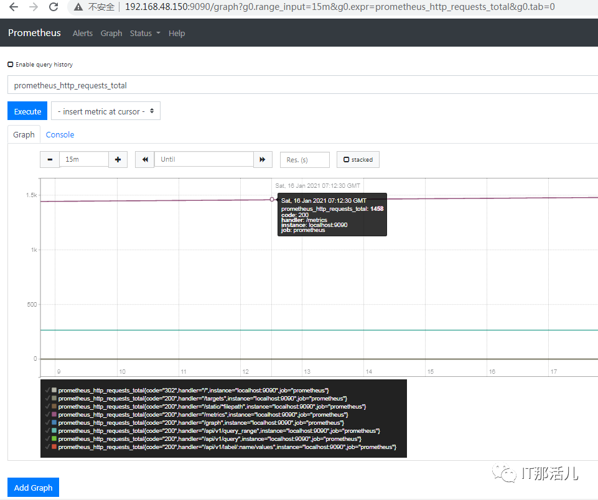Switch to the Console tab
This screenshot has height=500, width=598.
[60, 134]
